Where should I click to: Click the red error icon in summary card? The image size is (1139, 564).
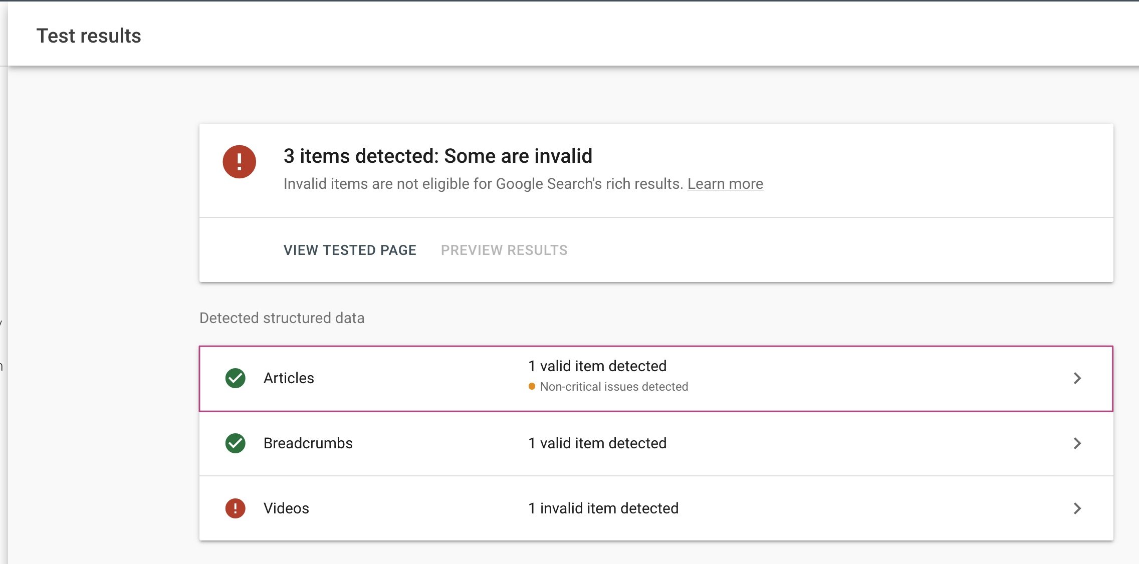(239, 162)
